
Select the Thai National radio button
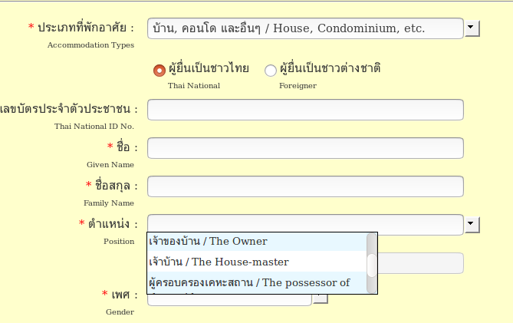[159, 70]
